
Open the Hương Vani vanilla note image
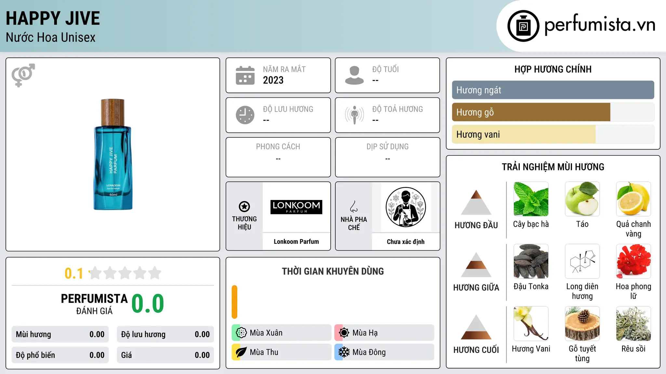(531, 324)
